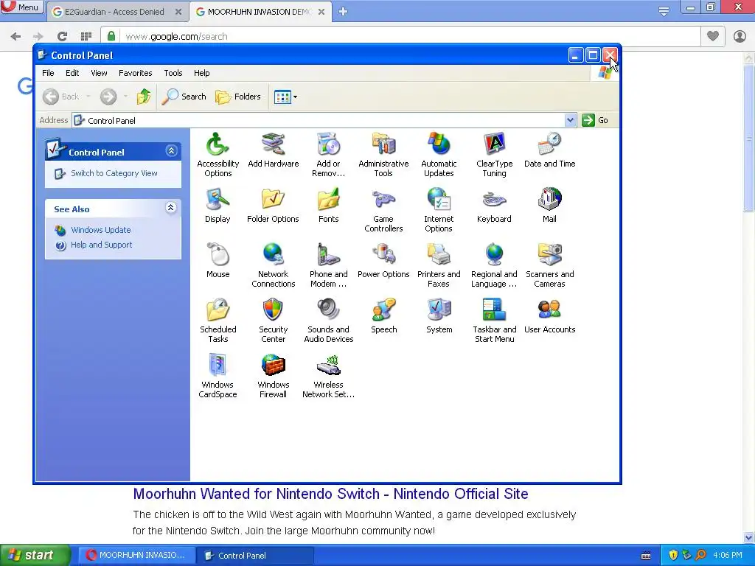The width and height of the screenshot is (755, 566).
Task: Open the Back history dropdown arrow
Action: [88, 97]
